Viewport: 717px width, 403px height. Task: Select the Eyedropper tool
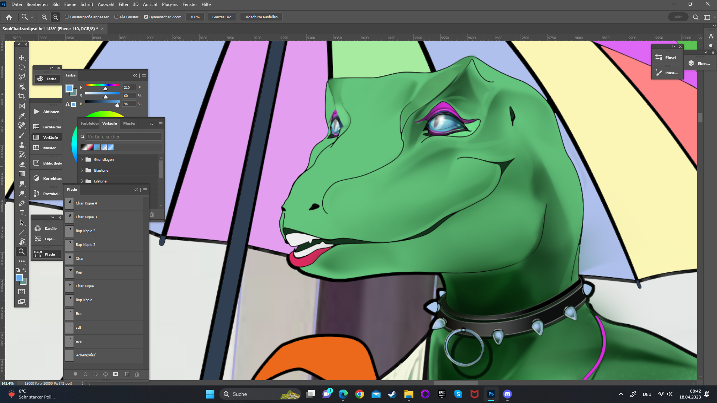22,116
